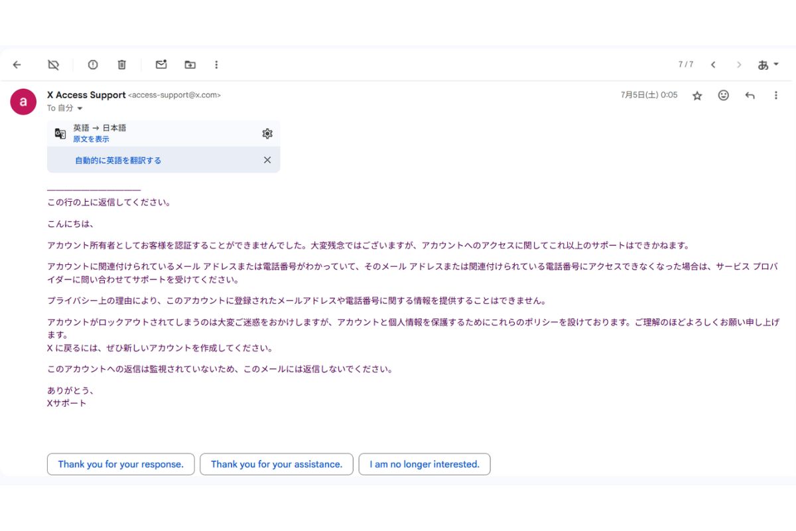Add an emoji reaction to message
The width and height of the screenshot is (796, 531).
(x=724, y=96)
